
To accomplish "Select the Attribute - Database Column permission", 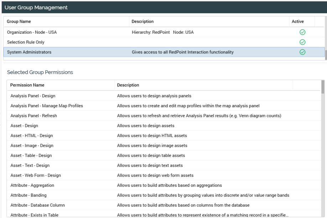I will pyautogui.click(x=37, y=205).
